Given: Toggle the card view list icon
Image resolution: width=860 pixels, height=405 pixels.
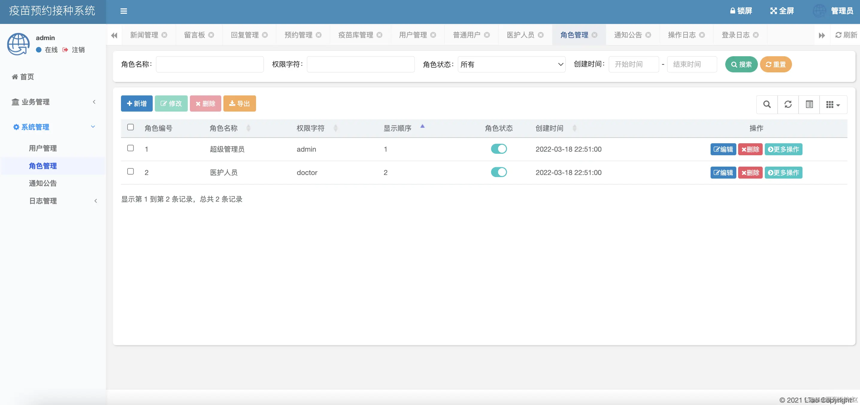Looking at the screenshot, I should pyautogui.click(x=809, y=104).
